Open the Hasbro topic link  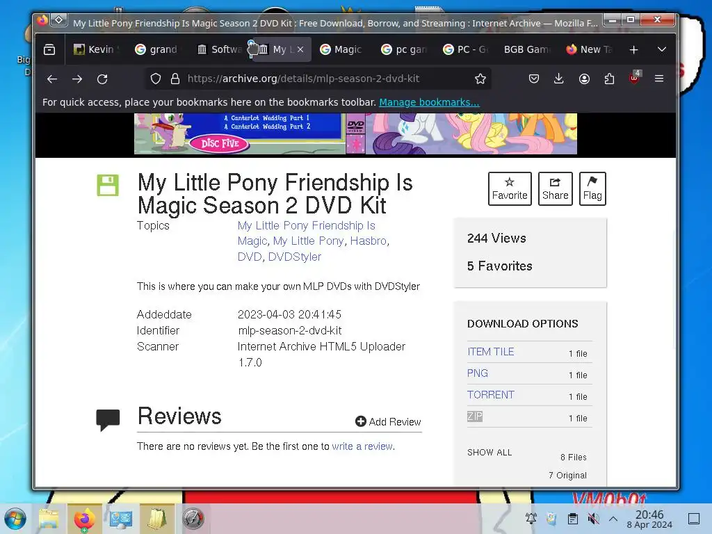pos(369,241)
